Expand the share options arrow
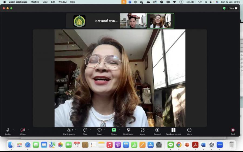The image size is (243, 152). 119,130
